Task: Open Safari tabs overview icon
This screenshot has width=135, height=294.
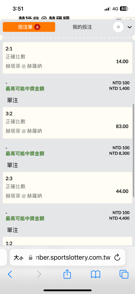Action: click(124, 275)
